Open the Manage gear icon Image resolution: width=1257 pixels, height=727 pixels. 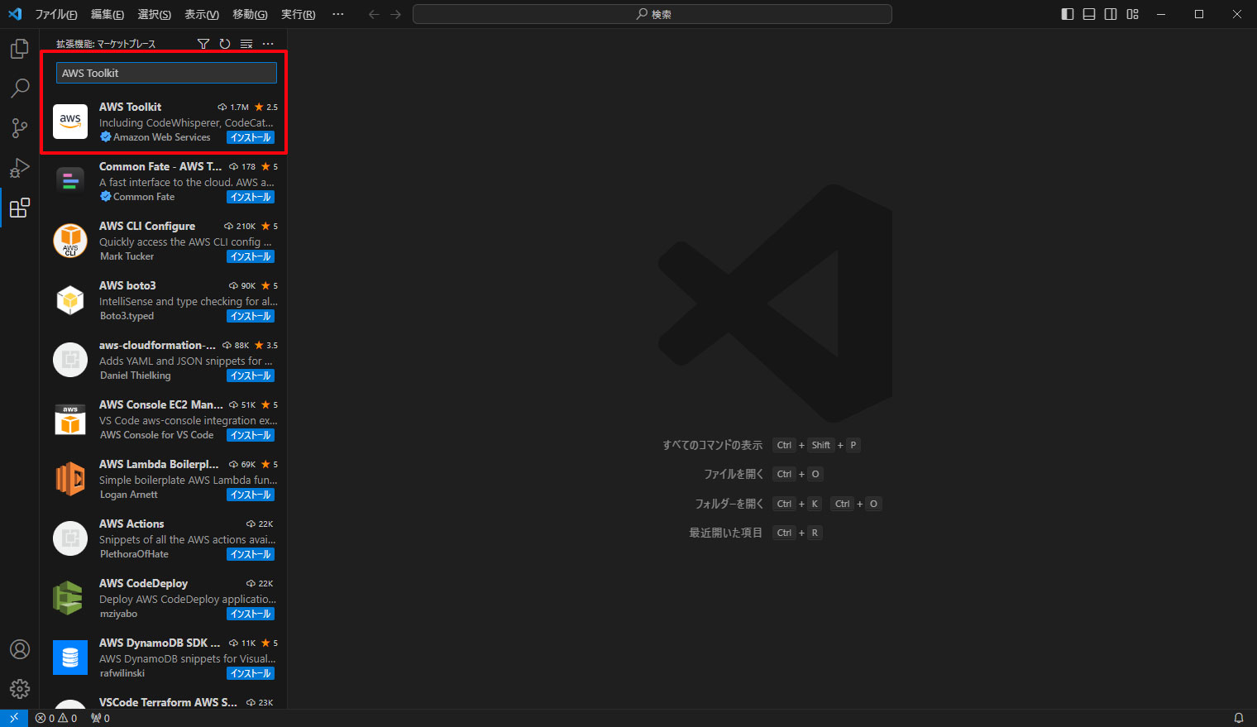tap(20, 688)
